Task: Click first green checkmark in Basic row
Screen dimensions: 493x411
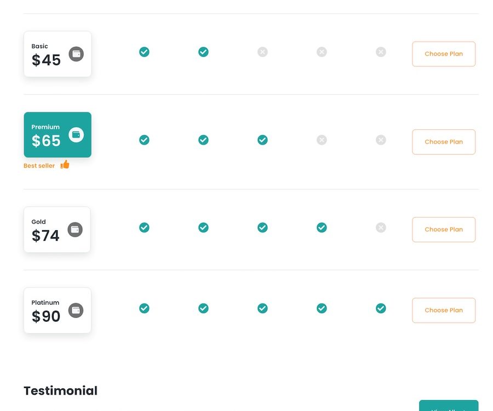Action: [144, 52]
